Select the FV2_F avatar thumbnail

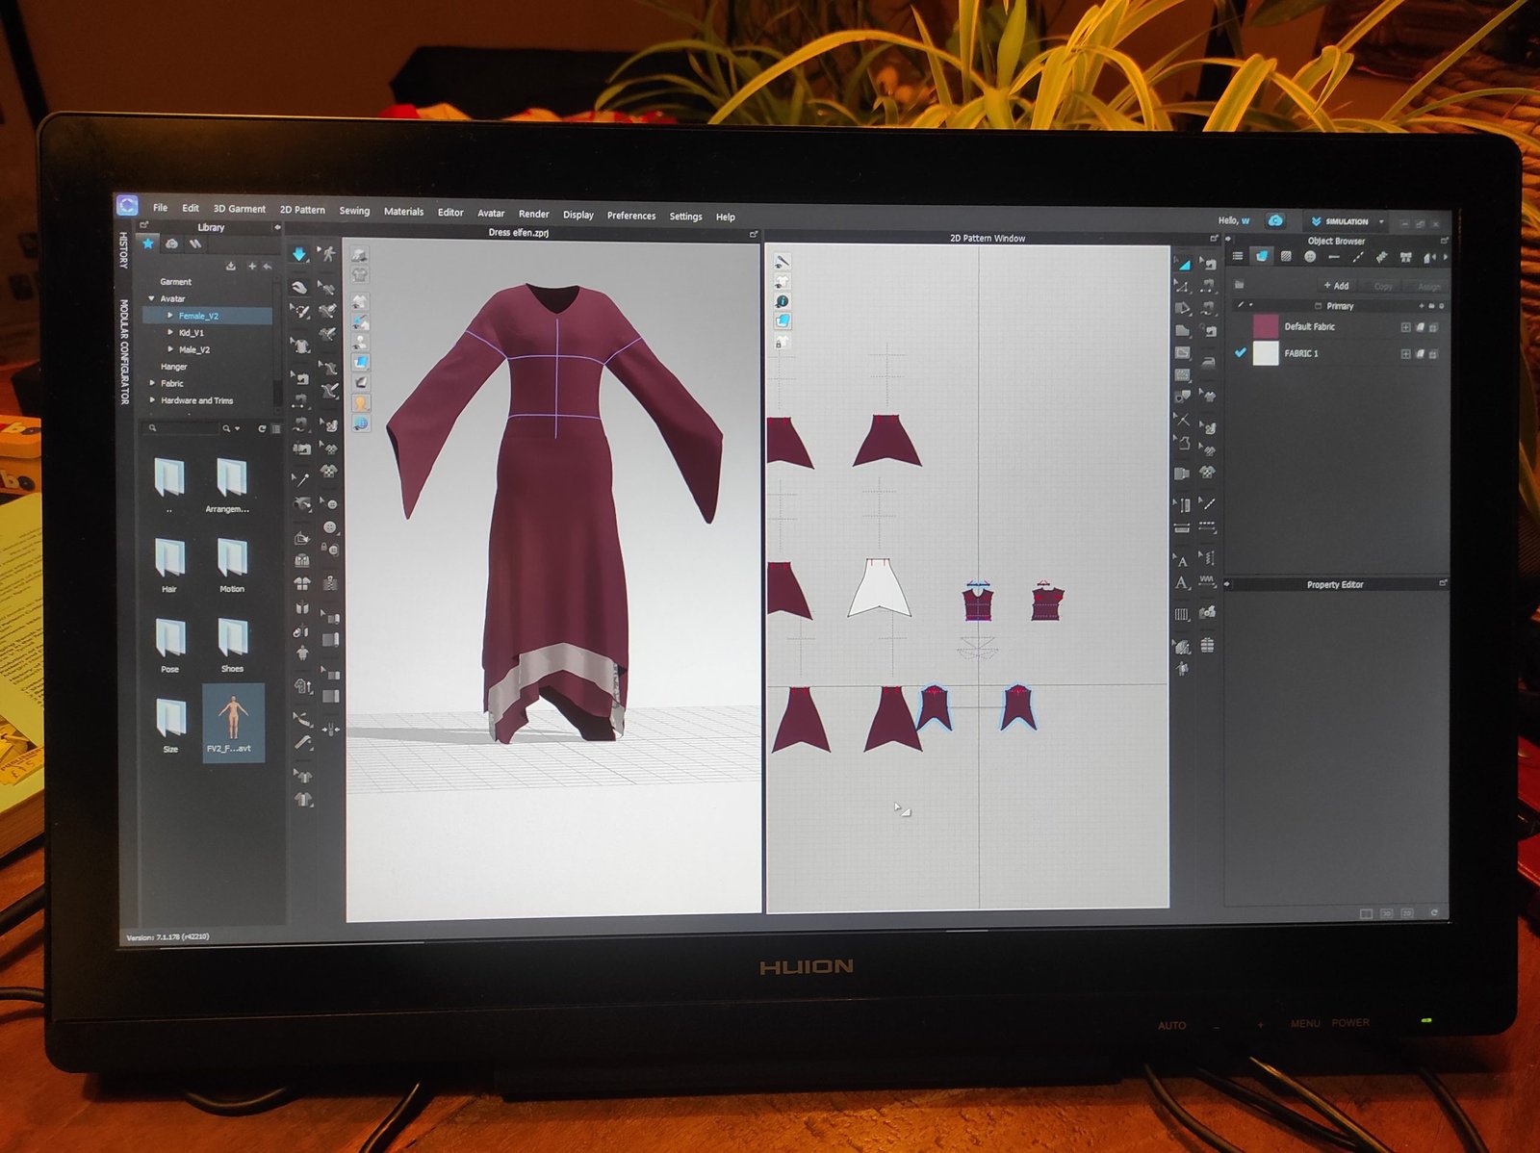click(x=232, y=721)
